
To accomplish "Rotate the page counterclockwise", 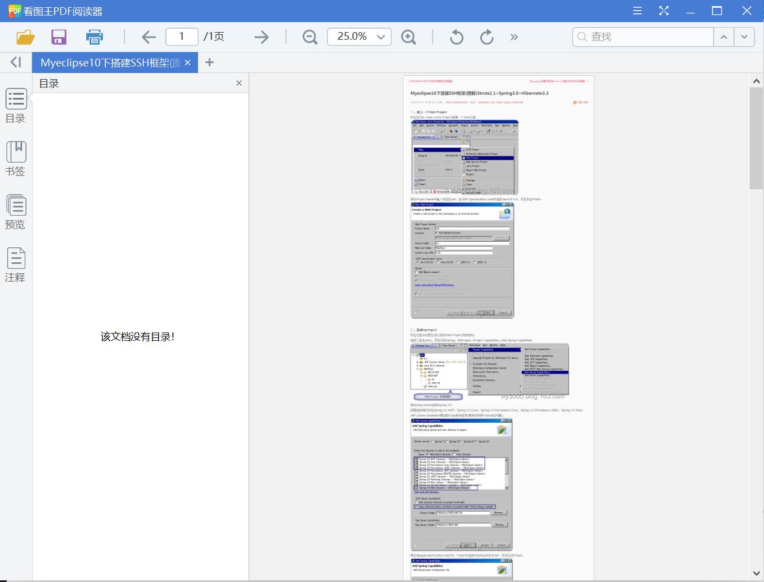I will (x=456, y=37).
